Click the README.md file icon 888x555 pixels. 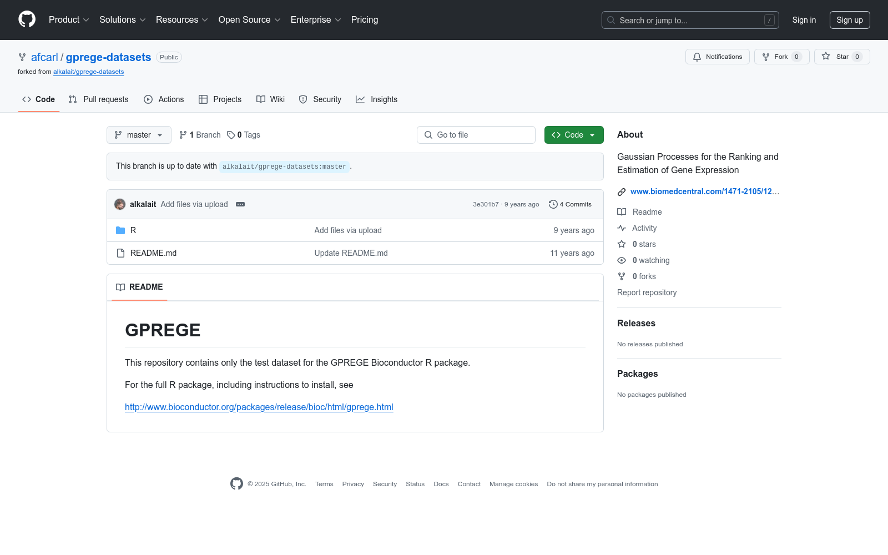[x=120, y=253]
